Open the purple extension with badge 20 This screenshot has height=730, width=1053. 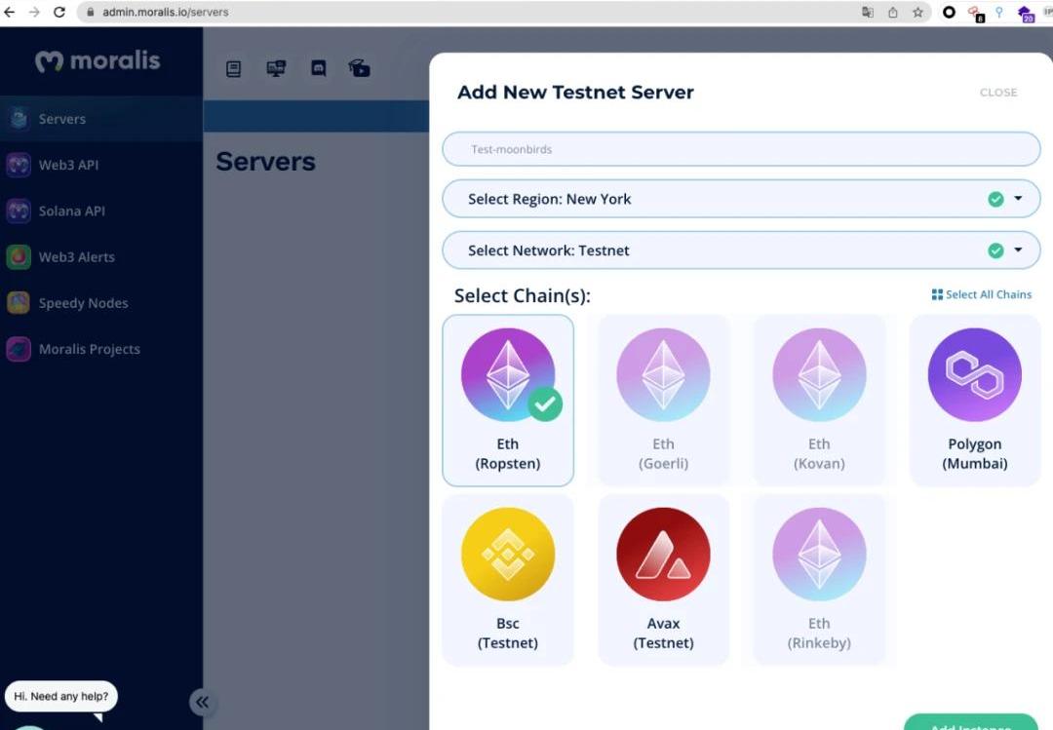tap(1026, 14)
